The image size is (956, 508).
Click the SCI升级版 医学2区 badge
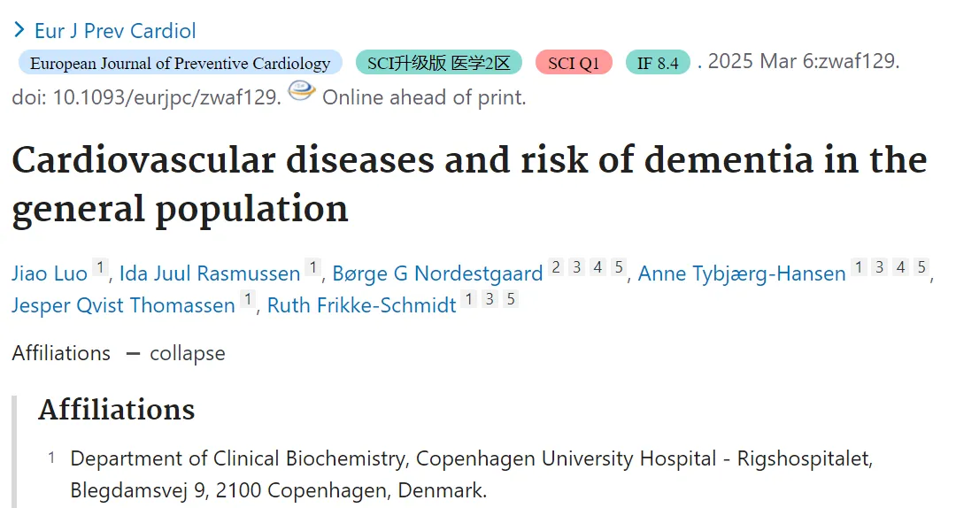click(439, 63)
